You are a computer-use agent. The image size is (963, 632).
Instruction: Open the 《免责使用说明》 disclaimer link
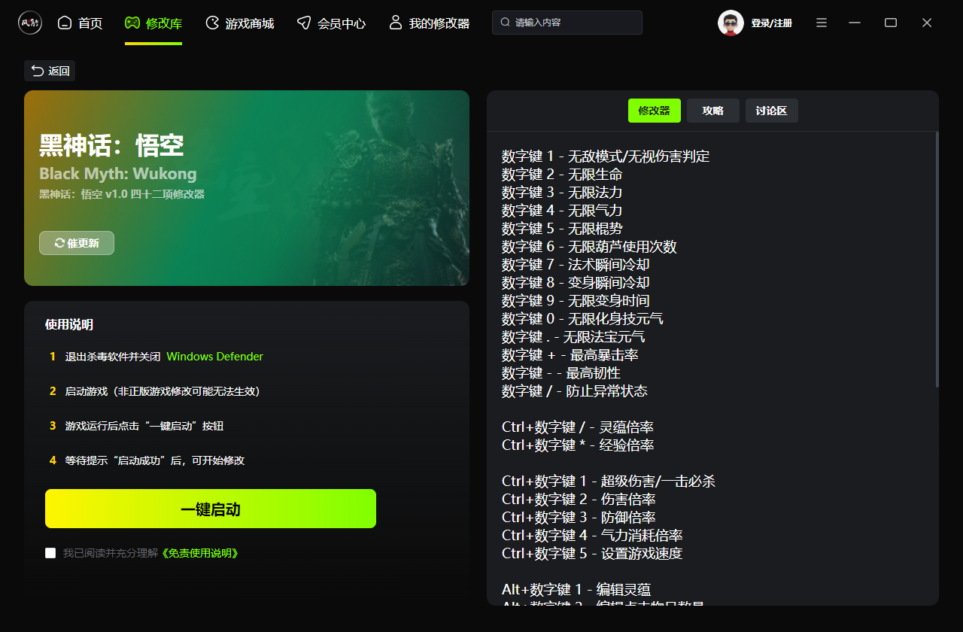[x=201, y=553]
